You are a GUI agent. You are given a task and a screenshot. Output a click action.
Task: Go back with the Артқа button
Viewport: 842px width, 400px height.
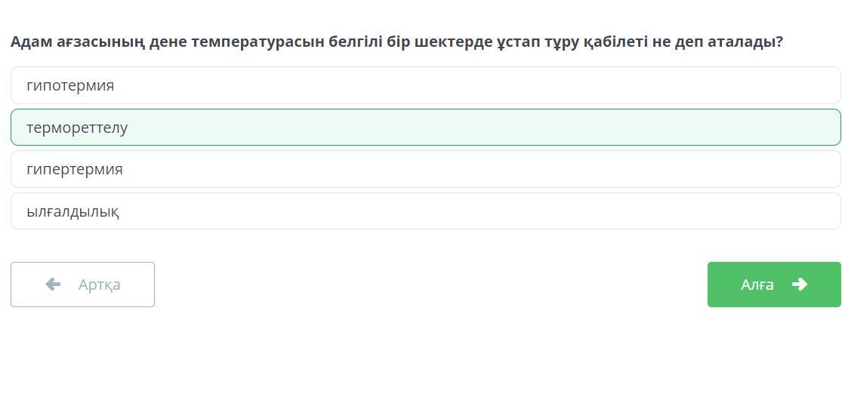pyautogui.click(x=83, y=285)
